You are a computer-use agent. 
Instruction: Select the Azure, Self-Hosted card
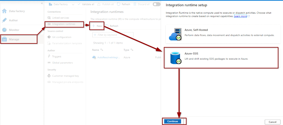point(223,34)
